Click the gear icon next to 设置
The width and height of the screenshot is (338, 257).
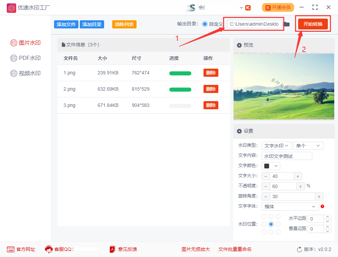[x=239, y=131]
